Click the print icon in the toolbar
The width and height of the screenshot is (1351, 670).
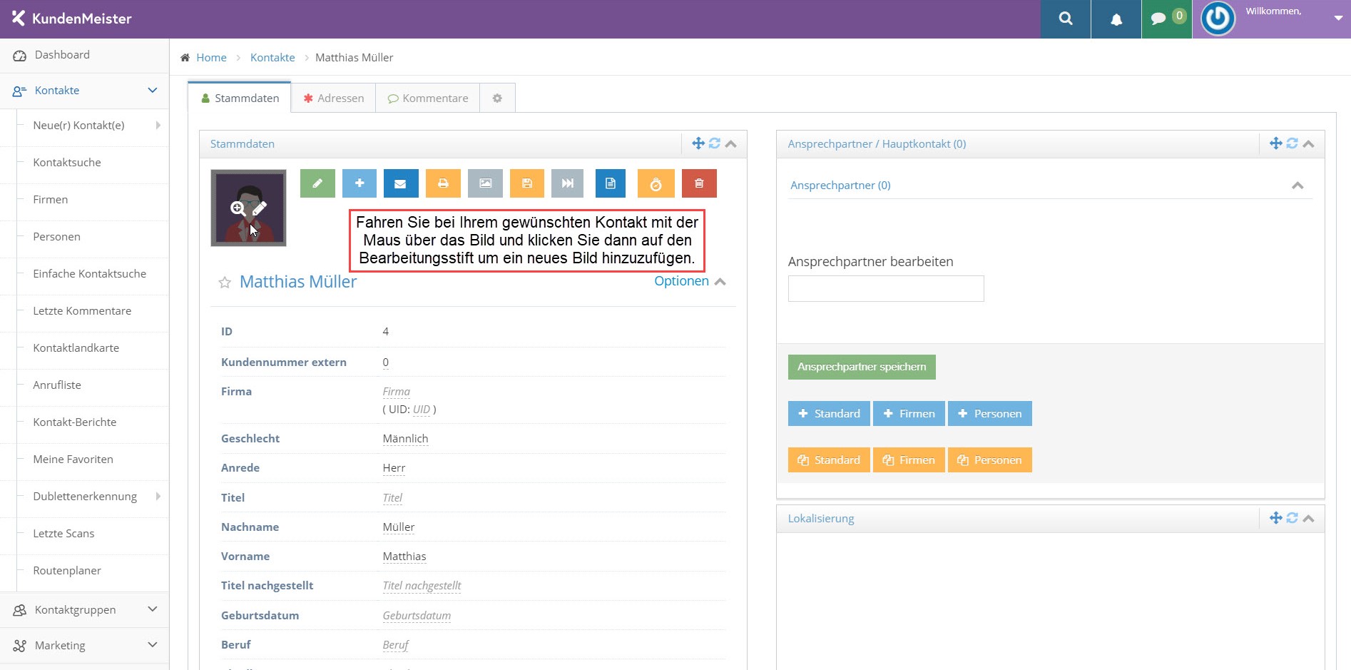coord(442,183)
